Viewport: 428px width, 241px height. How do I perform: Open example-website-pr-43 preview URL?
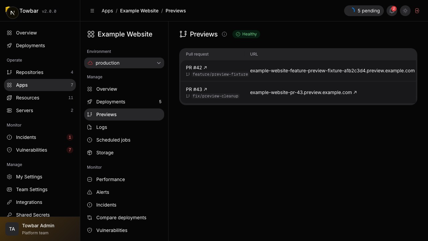pos(303,92)
